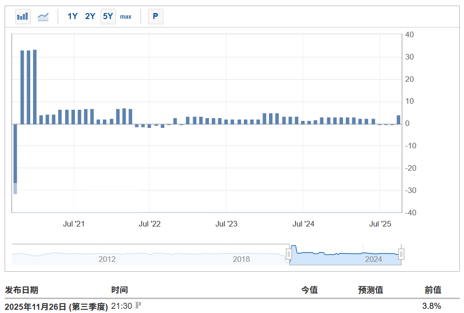Click the right navigator slider handle
Screen dimensions: 464x313
[x=401, y=253]
